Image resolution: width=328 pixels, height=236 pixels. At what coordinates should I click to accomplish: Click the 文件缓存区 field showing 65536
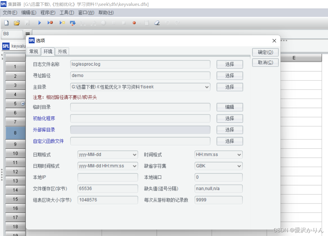coord(108,189)
